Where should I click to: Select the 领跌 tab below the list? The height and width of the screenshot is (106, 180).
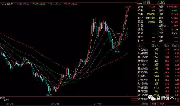click(x=162, y=104)
